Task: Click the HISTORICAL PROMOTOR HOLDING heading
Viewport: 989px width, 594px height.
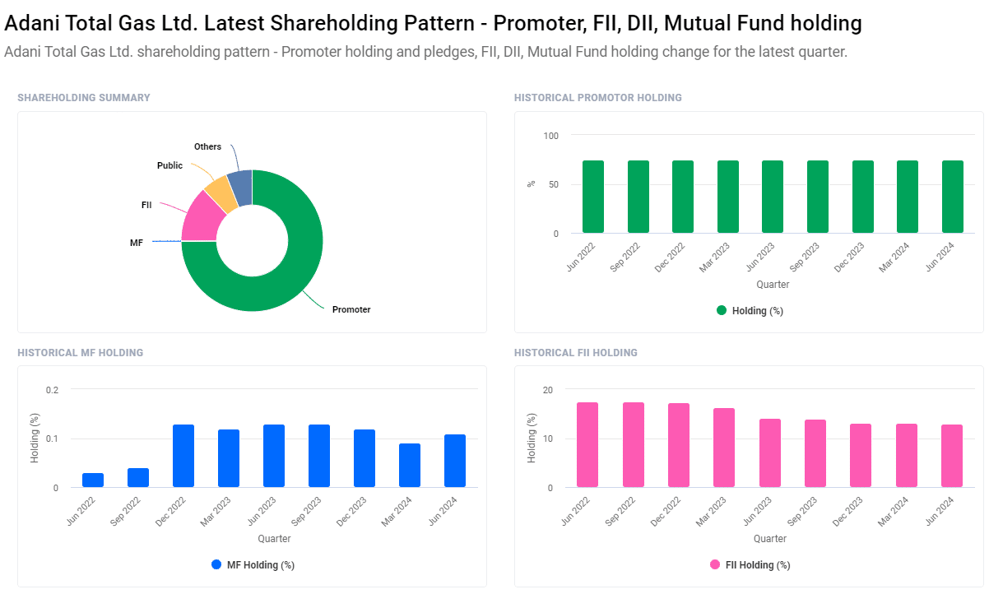Action: click(598, 97)
